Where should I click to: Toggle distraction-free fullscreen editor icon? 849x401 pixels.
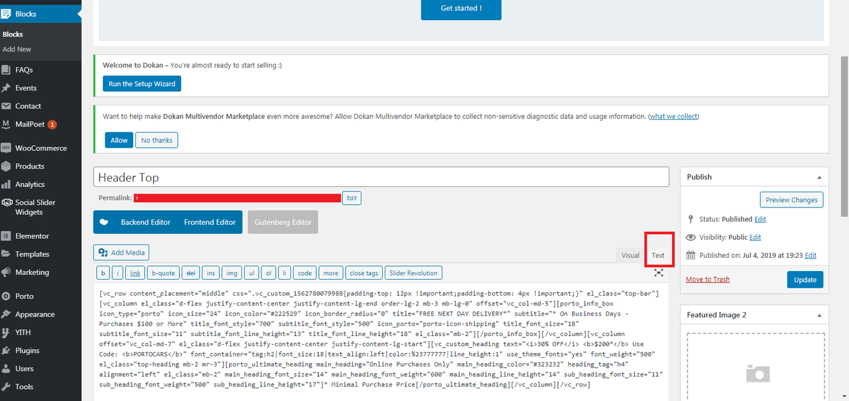coord(659,272)
